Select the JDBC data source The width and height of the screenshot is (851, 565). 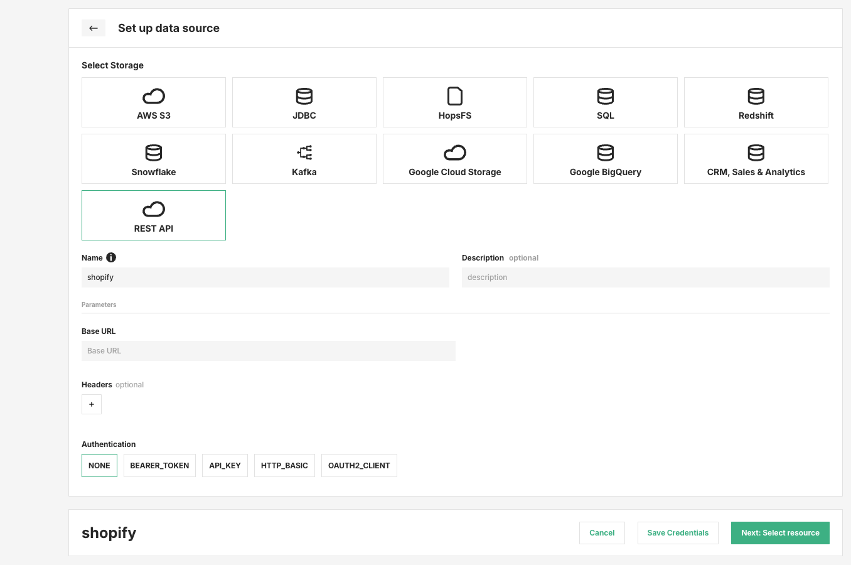pyautogui.click(x=304, y=102)
